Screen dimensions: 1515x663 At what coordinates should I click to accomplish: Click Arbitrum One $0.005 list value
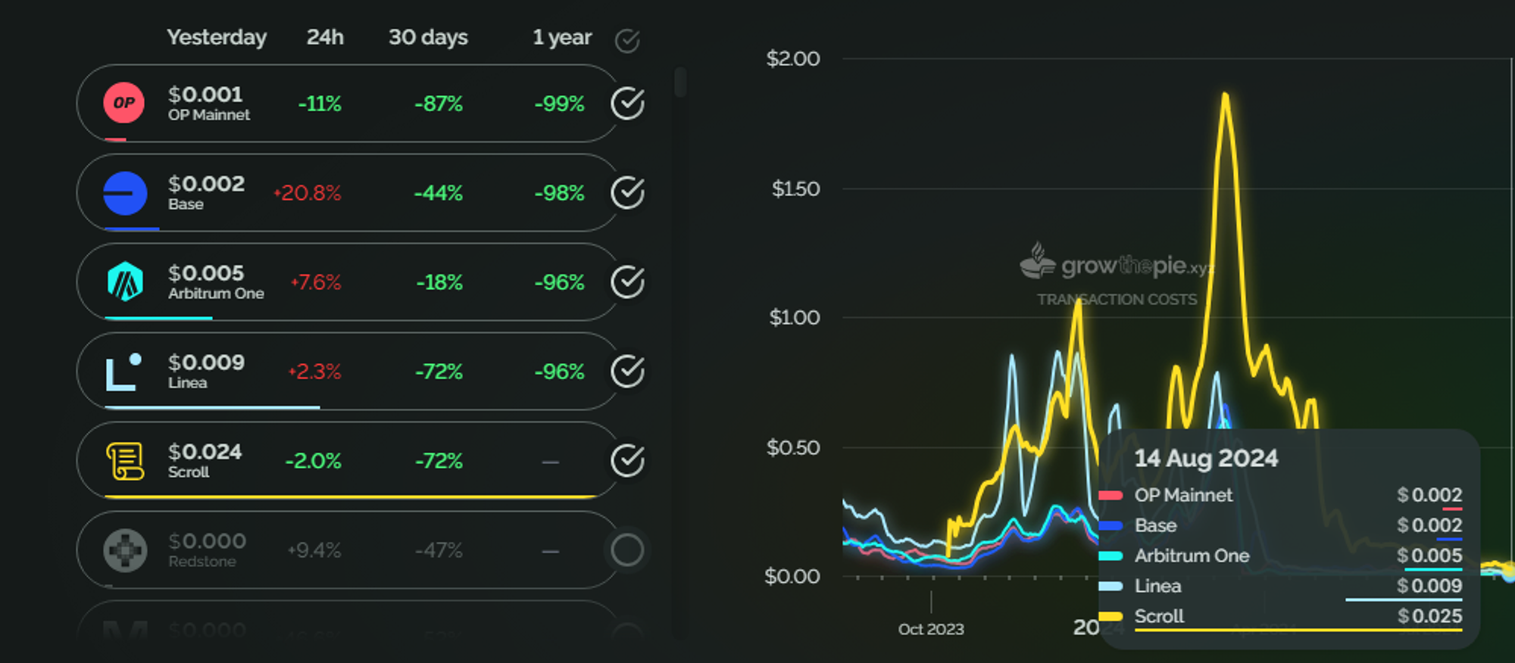pyautogui.click(x=206, y=273)
